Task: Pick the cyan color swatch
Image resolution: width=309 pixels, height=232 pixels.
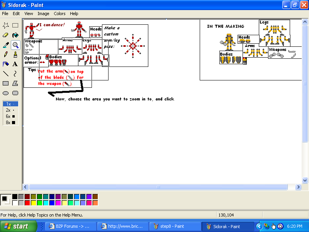Action: pyautogui.click(x=46, y=203)
